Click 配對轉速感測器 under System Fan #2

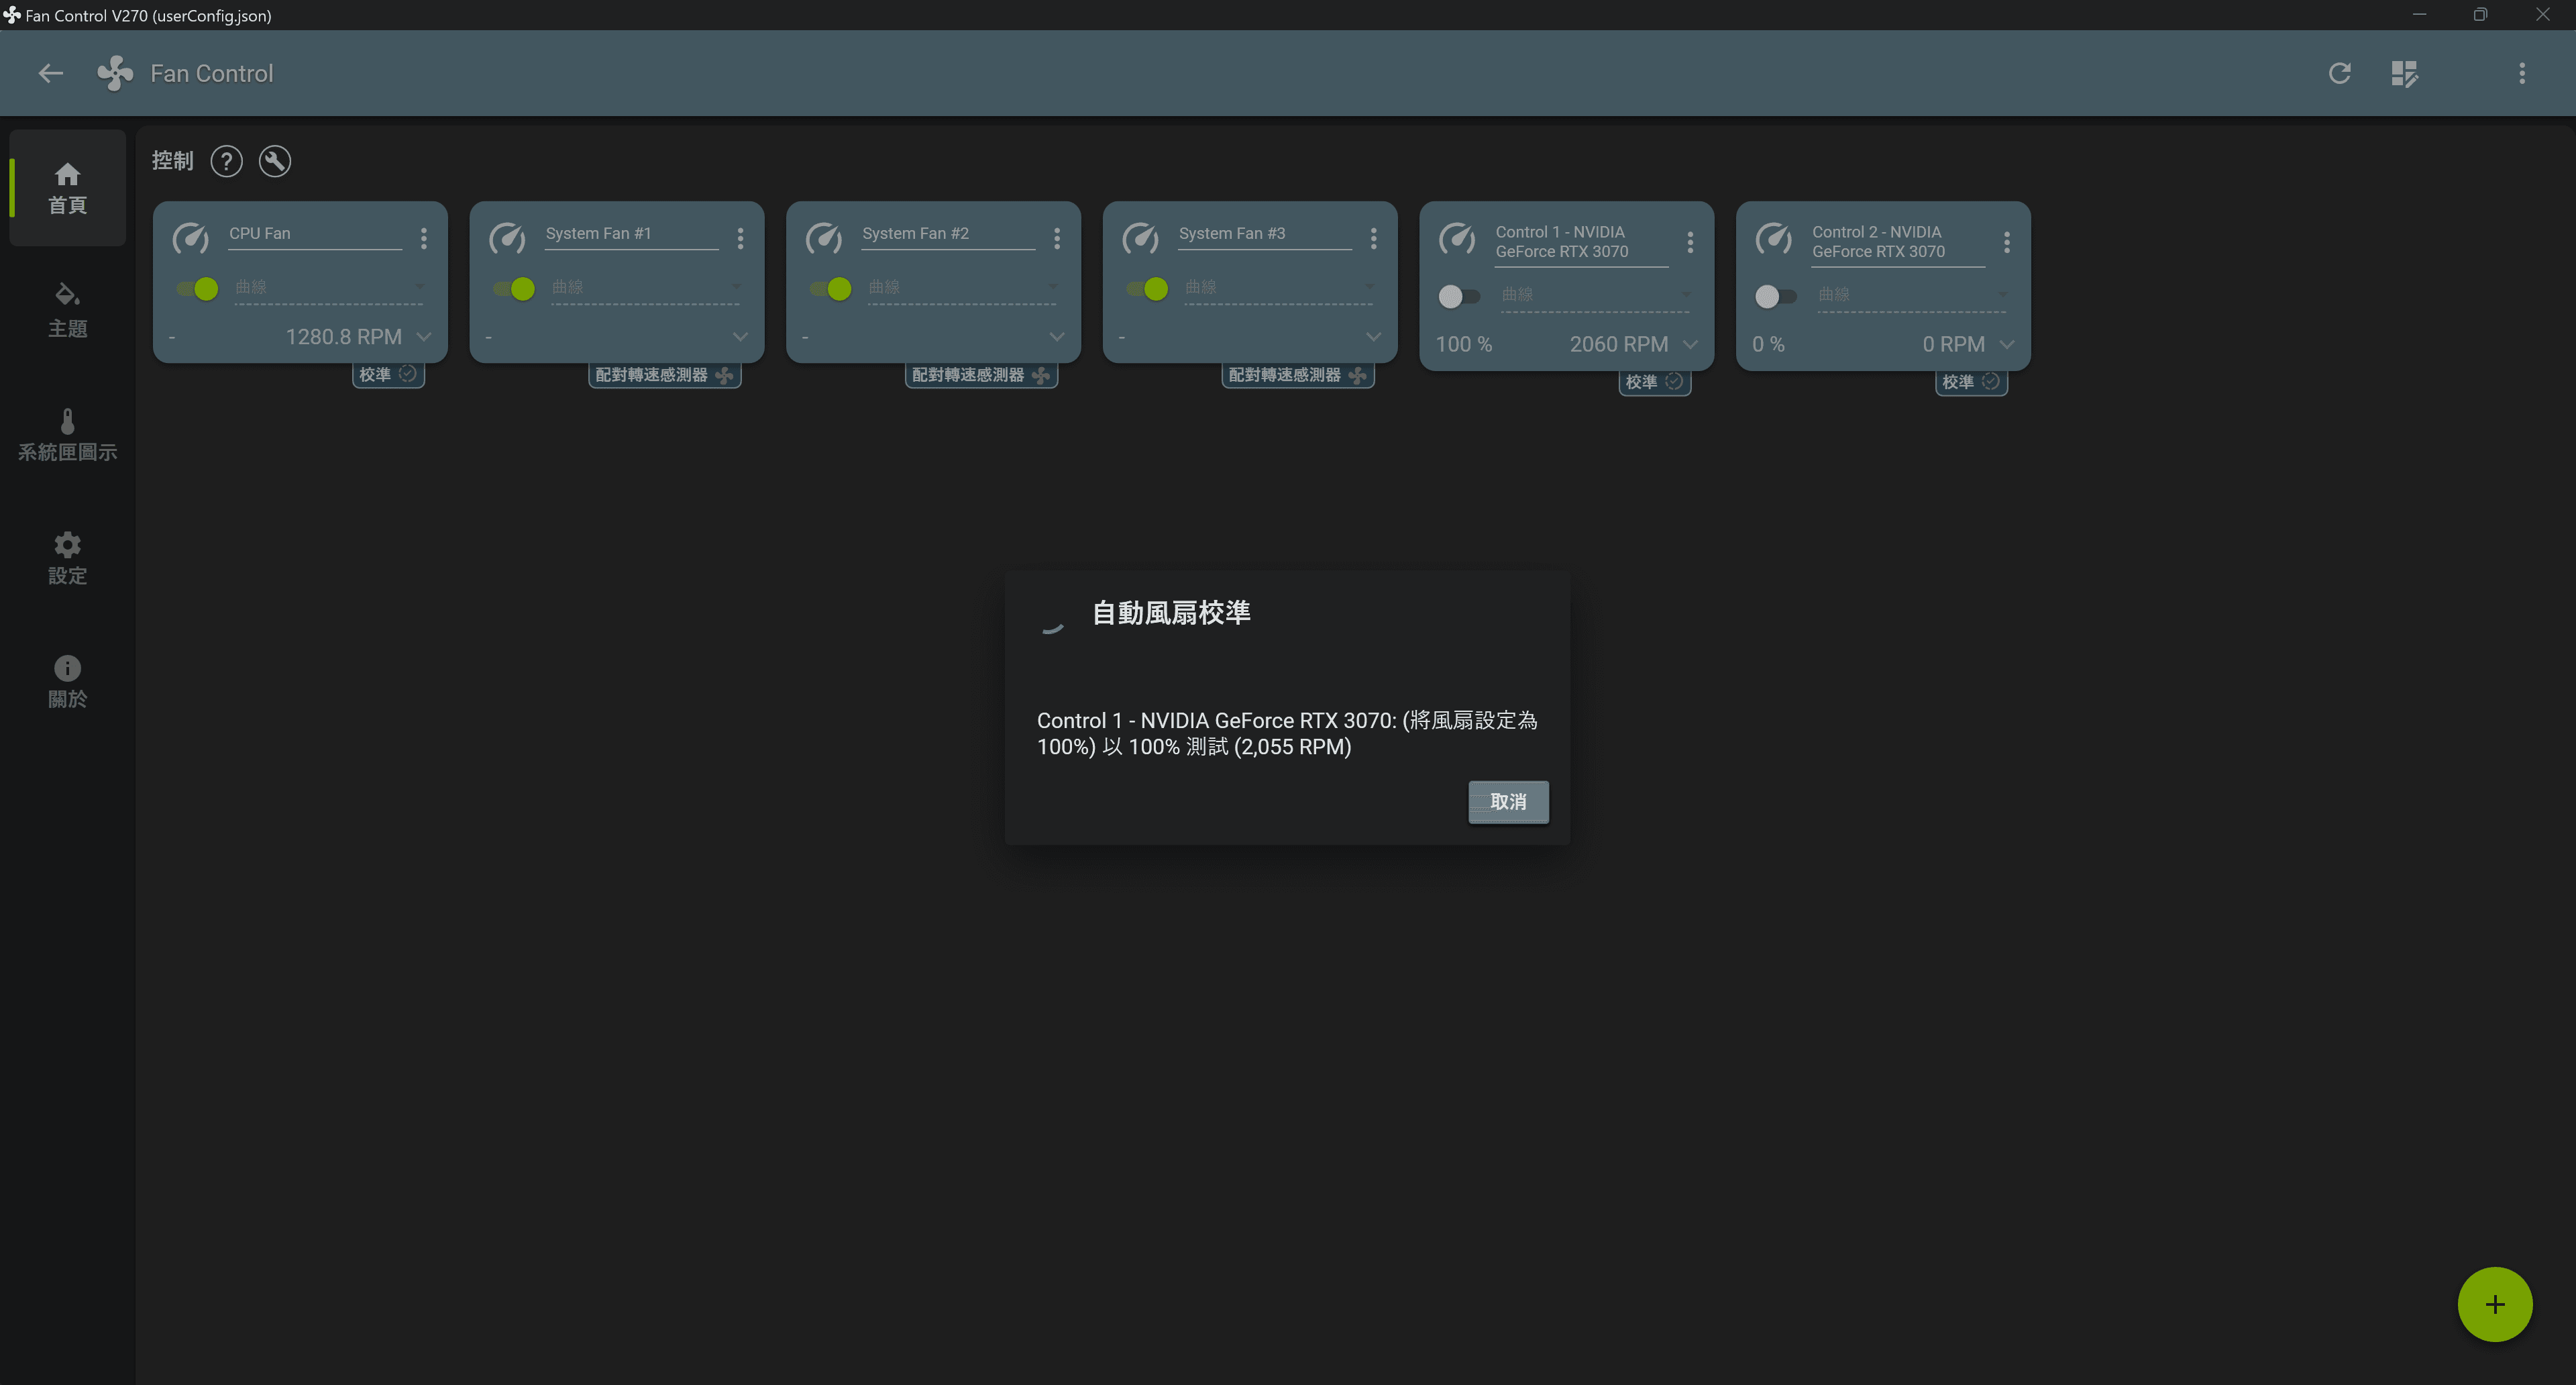tap(981, 375)
